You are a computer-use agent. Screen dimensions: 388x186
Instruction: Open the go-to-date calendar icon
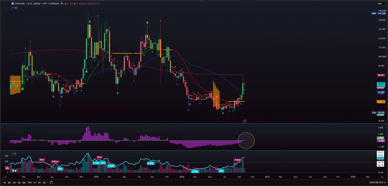51,182
